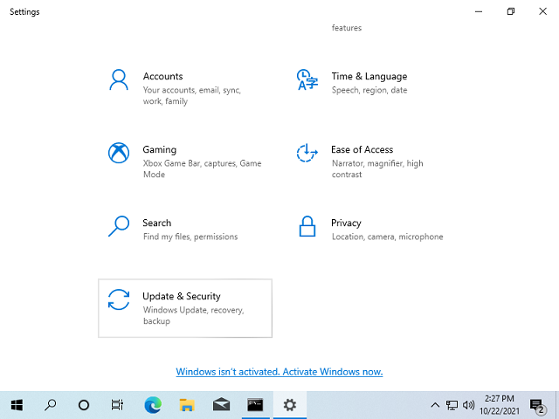Click 'Your accounts, email, sync, work, family' text
Viewport: 559px width, 419px height.
(x=192, y=95)
